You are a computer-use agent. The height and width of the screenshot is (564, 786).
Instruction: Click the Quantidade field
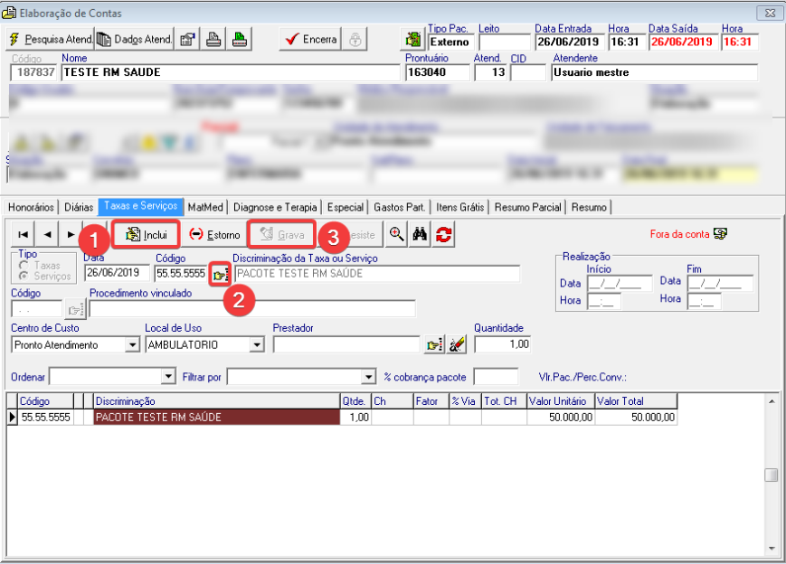[x=502, y=344]
